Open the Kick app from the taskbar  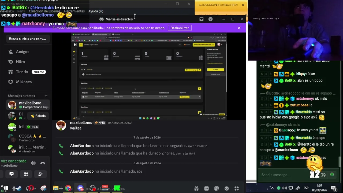click(117, 188)
